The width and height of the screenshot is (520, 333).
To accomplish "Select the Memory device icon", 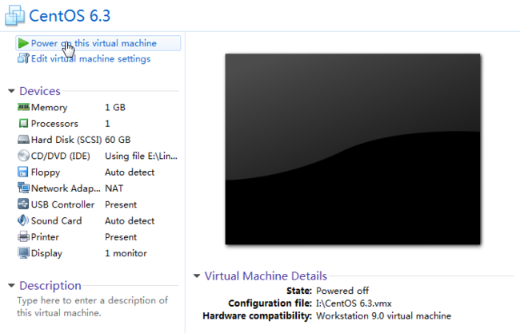I will (23, 107).
